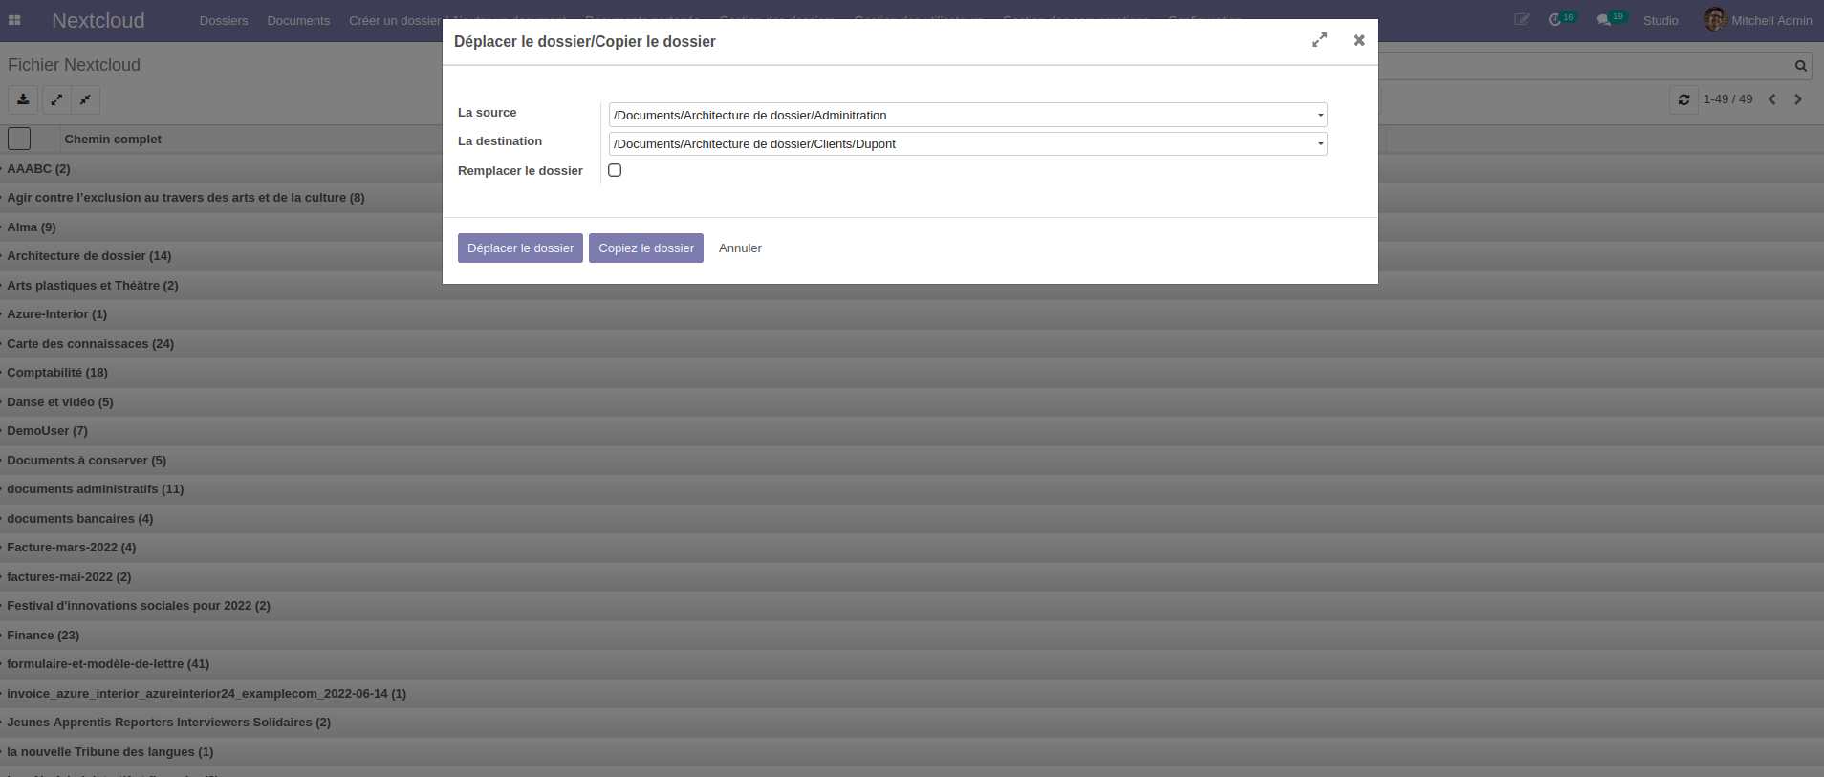Open the conversations chat bubble icon
The image size is (1824, 777).
(x=1603, y=20)
